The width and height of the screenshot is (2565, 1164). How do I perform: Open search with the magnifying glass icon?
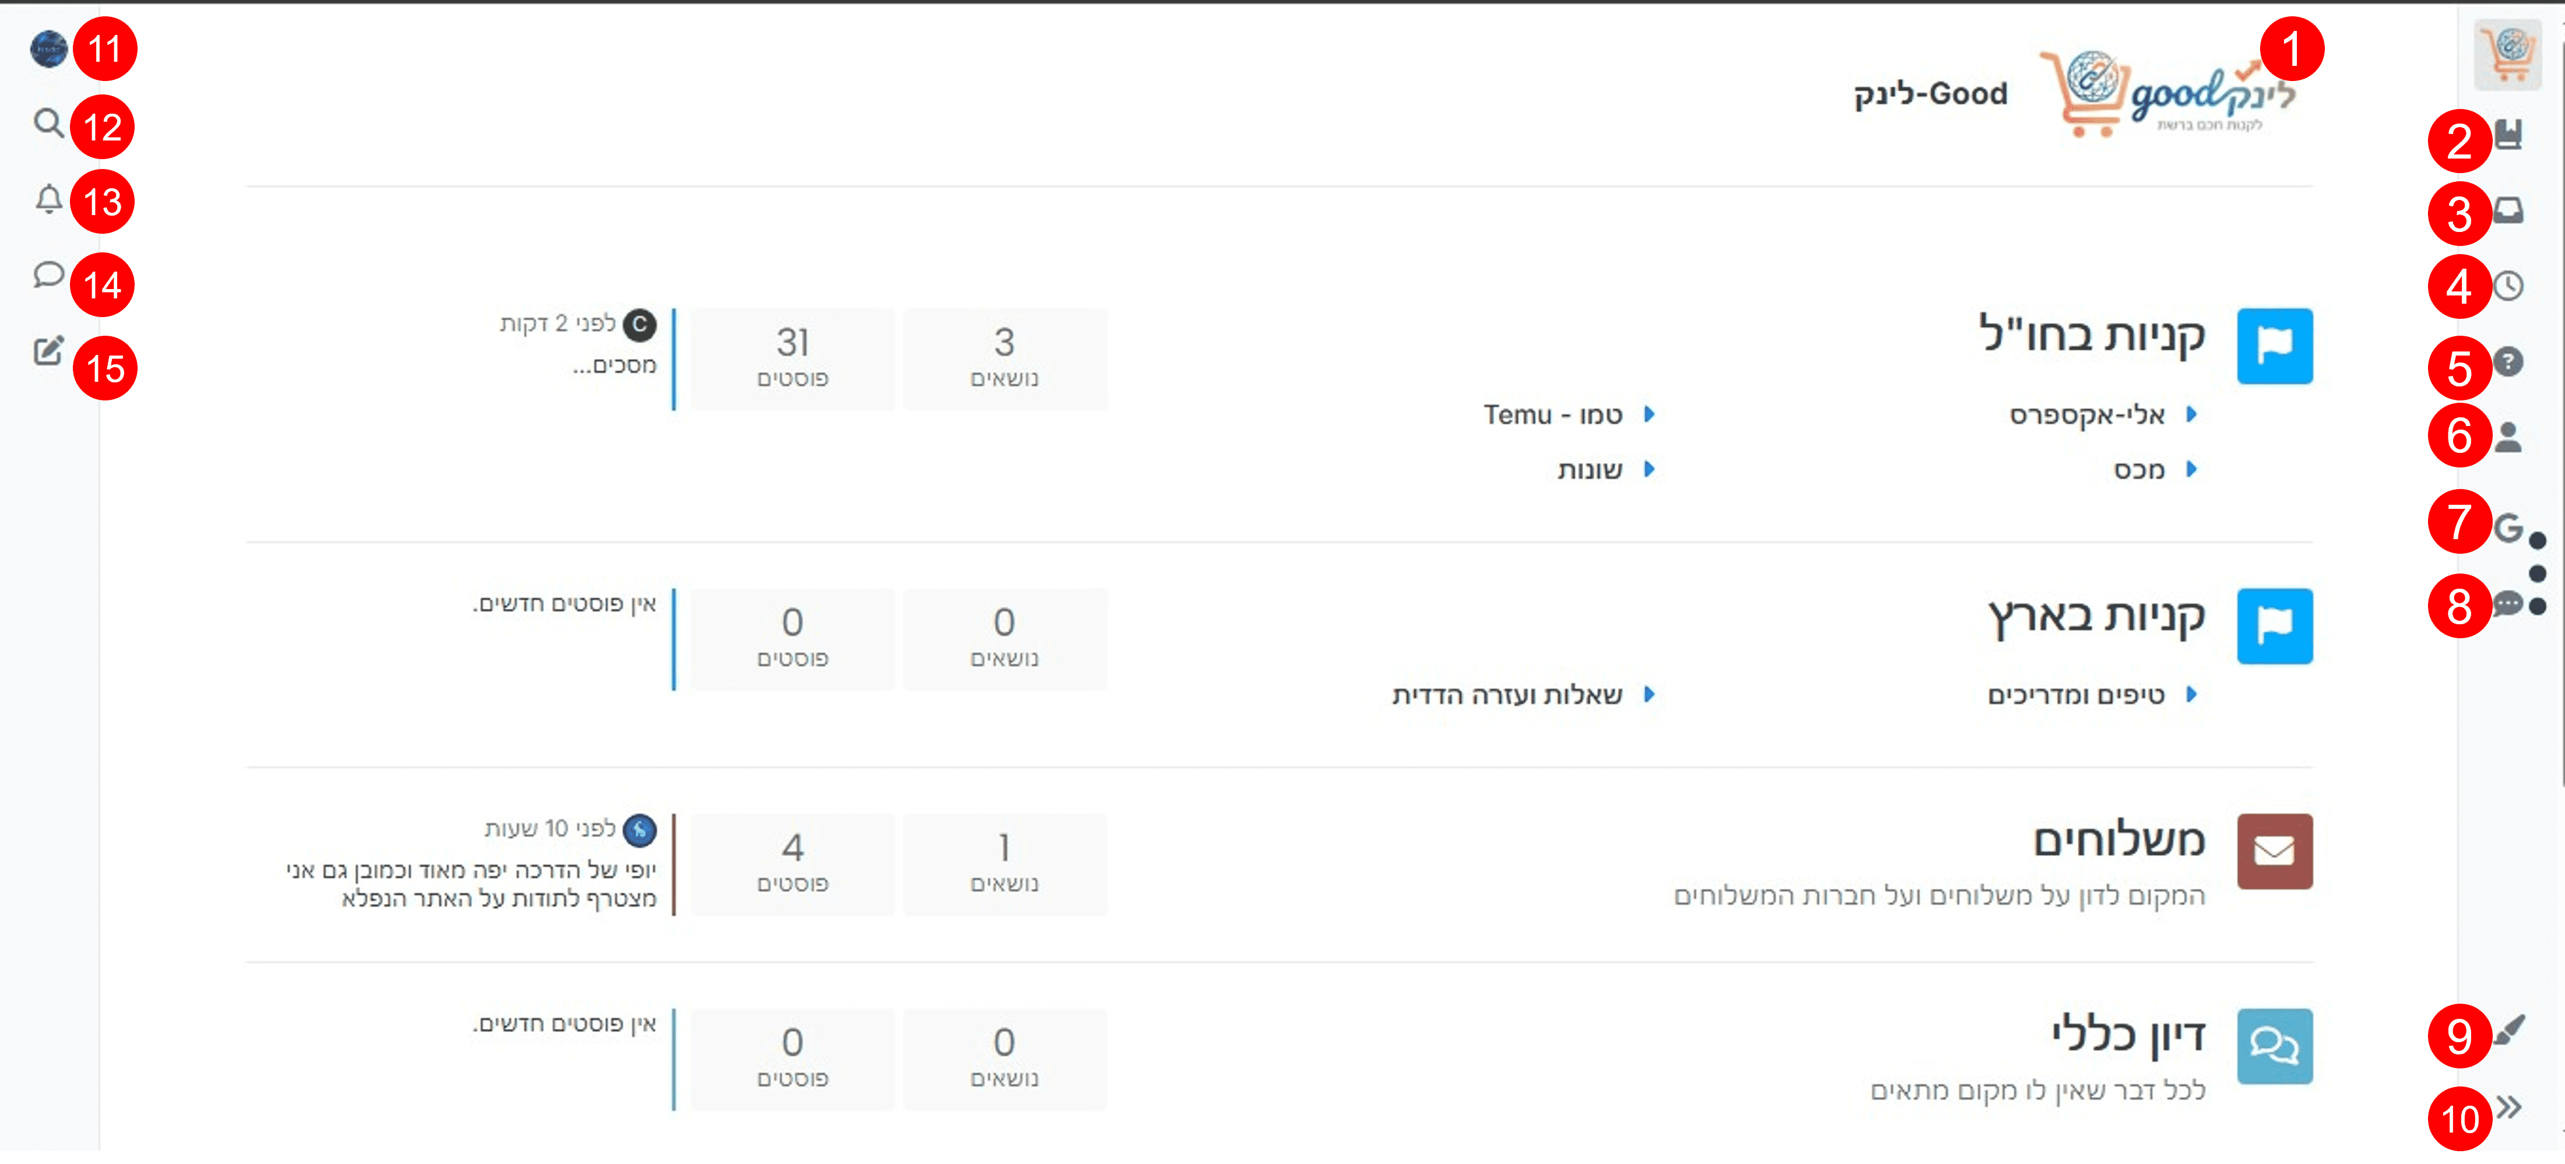[x=48, y=124]
